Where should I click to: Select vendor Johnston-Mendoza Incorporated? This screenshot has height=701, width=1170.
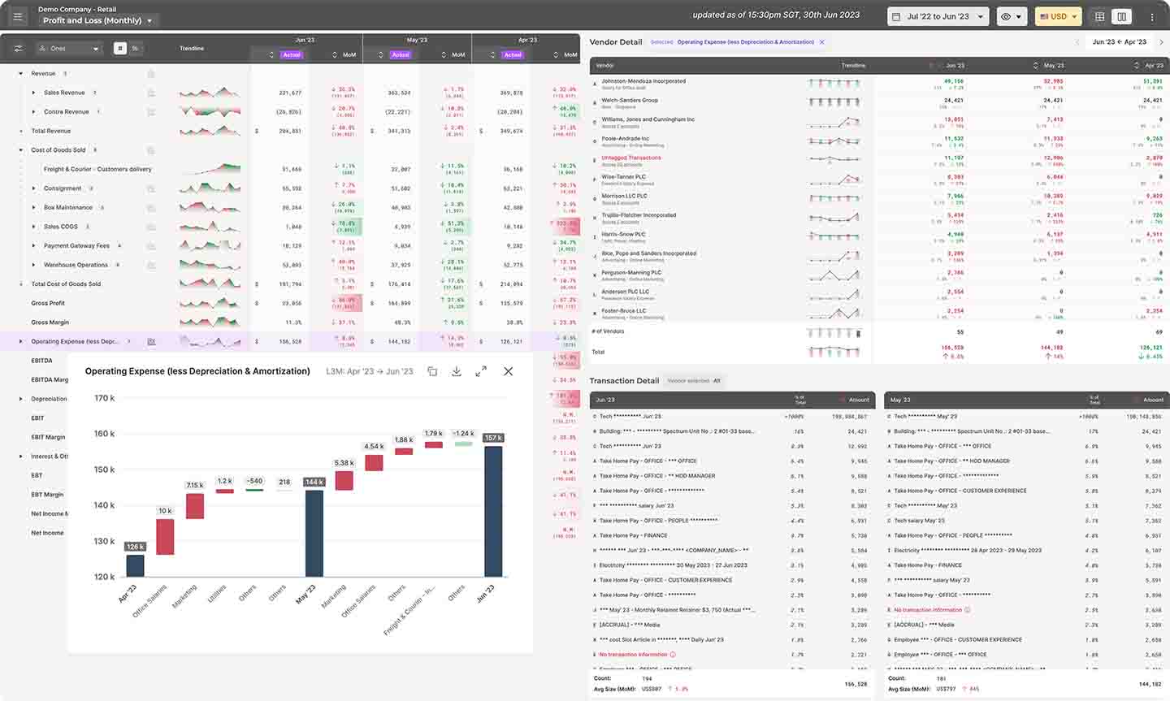point(643,81)
